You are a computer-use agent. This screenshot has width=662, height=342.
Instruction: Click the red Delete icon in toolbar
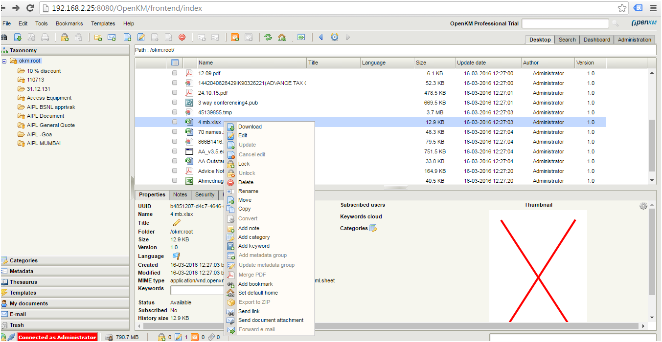tap(182, 37)
